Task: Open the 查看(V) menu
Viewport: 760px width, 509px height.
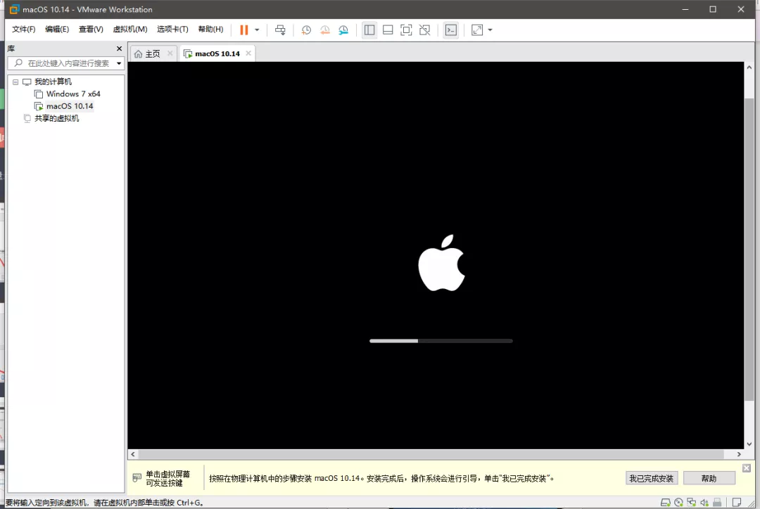Action: (91, 30)
